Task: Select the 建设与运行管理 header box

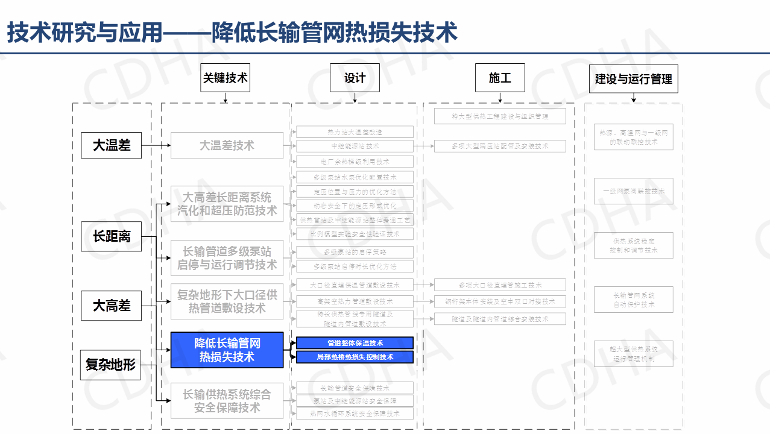Action: [633, 78]
